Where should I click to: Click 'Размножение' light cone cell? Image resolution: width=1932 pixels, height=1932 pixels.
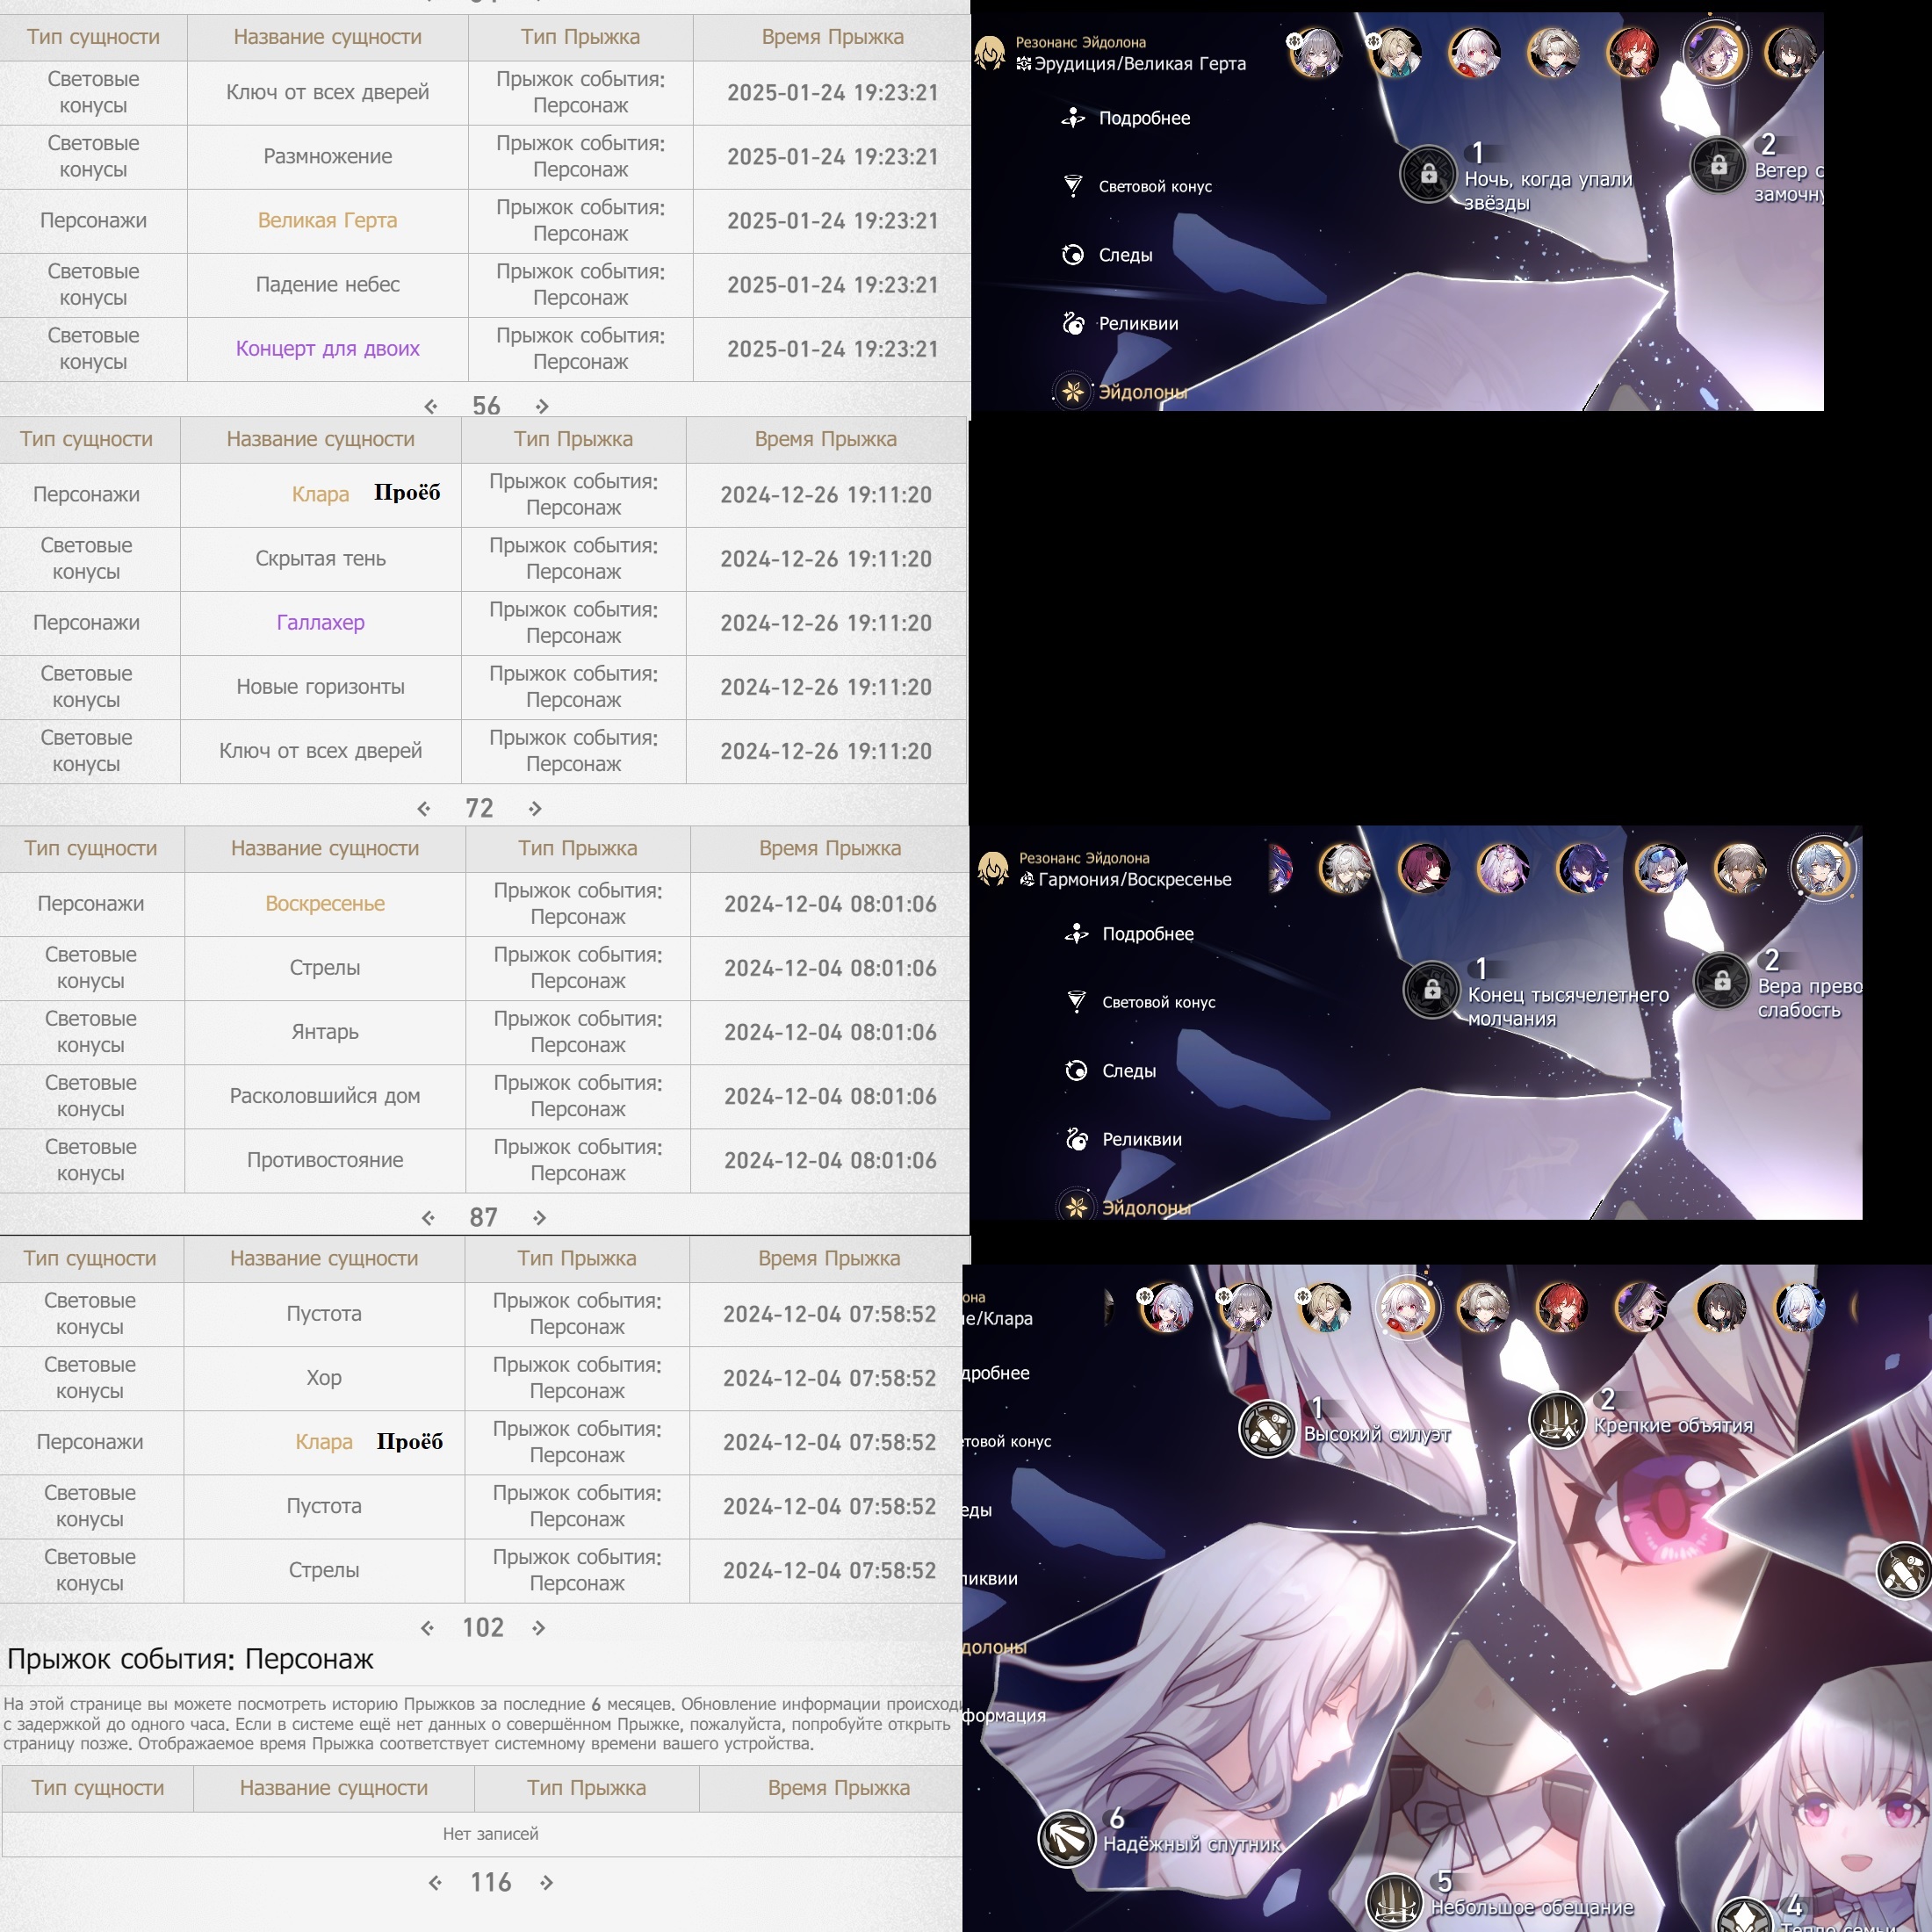click(328, 156)
